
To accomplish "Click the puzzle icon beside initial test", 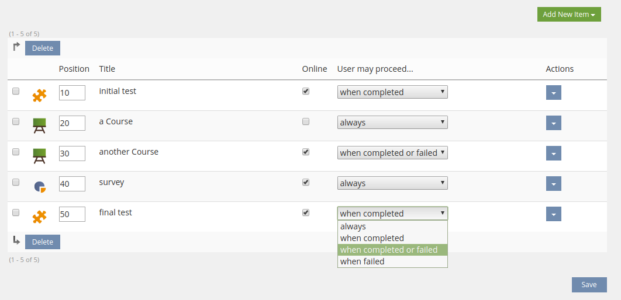I will click(x=39, y=95).
